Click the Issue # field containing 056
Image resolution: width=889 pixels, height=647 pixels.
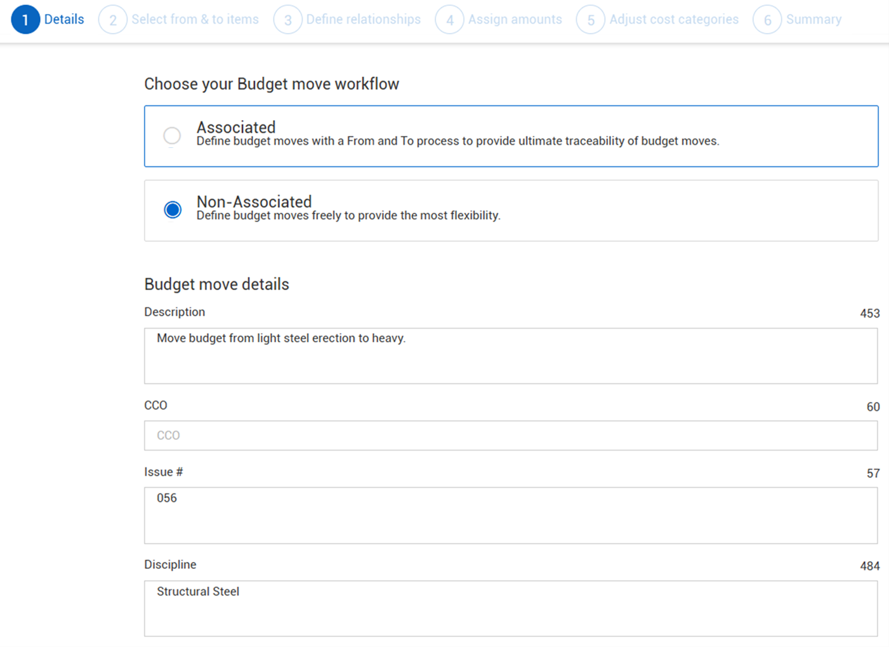[x=510, y=515]
